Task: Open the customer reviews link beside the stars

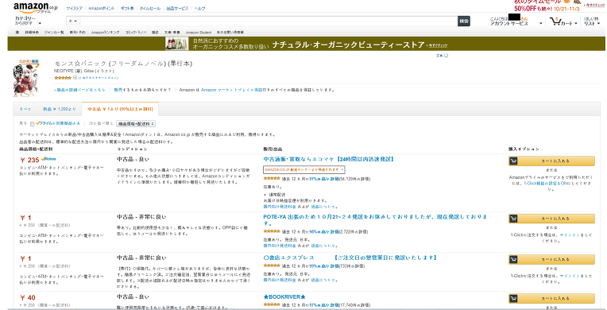Action: coord(99,78)
